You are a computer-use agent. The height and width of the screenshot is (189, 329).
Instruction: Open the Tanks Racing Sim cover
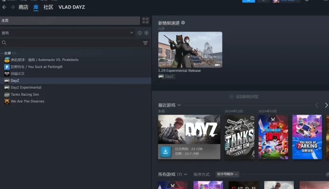click(x=240, y=137)
